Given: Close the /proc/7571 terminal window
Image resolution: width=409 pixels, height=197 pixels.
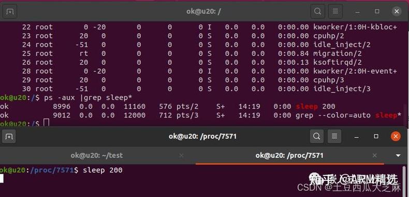Looking at the screenshot, I should [396, 137].
